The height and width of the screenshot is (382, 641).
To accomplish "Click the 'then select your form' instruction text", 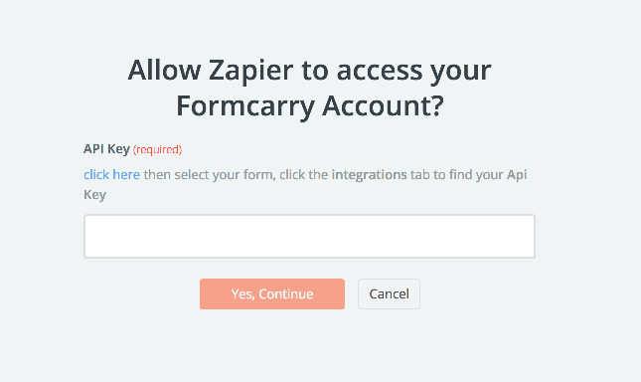I will point(209,175).
